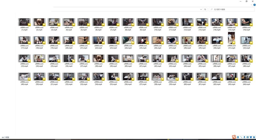Click file name of996.com (10).mp4
The image size is (256, 140).
point(157,29)
